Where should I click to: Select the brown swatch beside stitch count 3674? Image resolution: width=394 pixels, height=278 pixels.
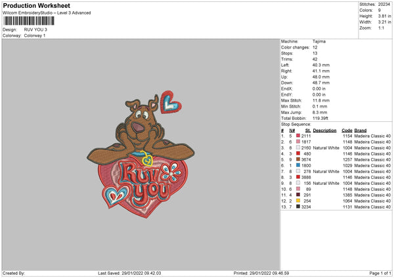pyautogui.click(x=298, y=159)
